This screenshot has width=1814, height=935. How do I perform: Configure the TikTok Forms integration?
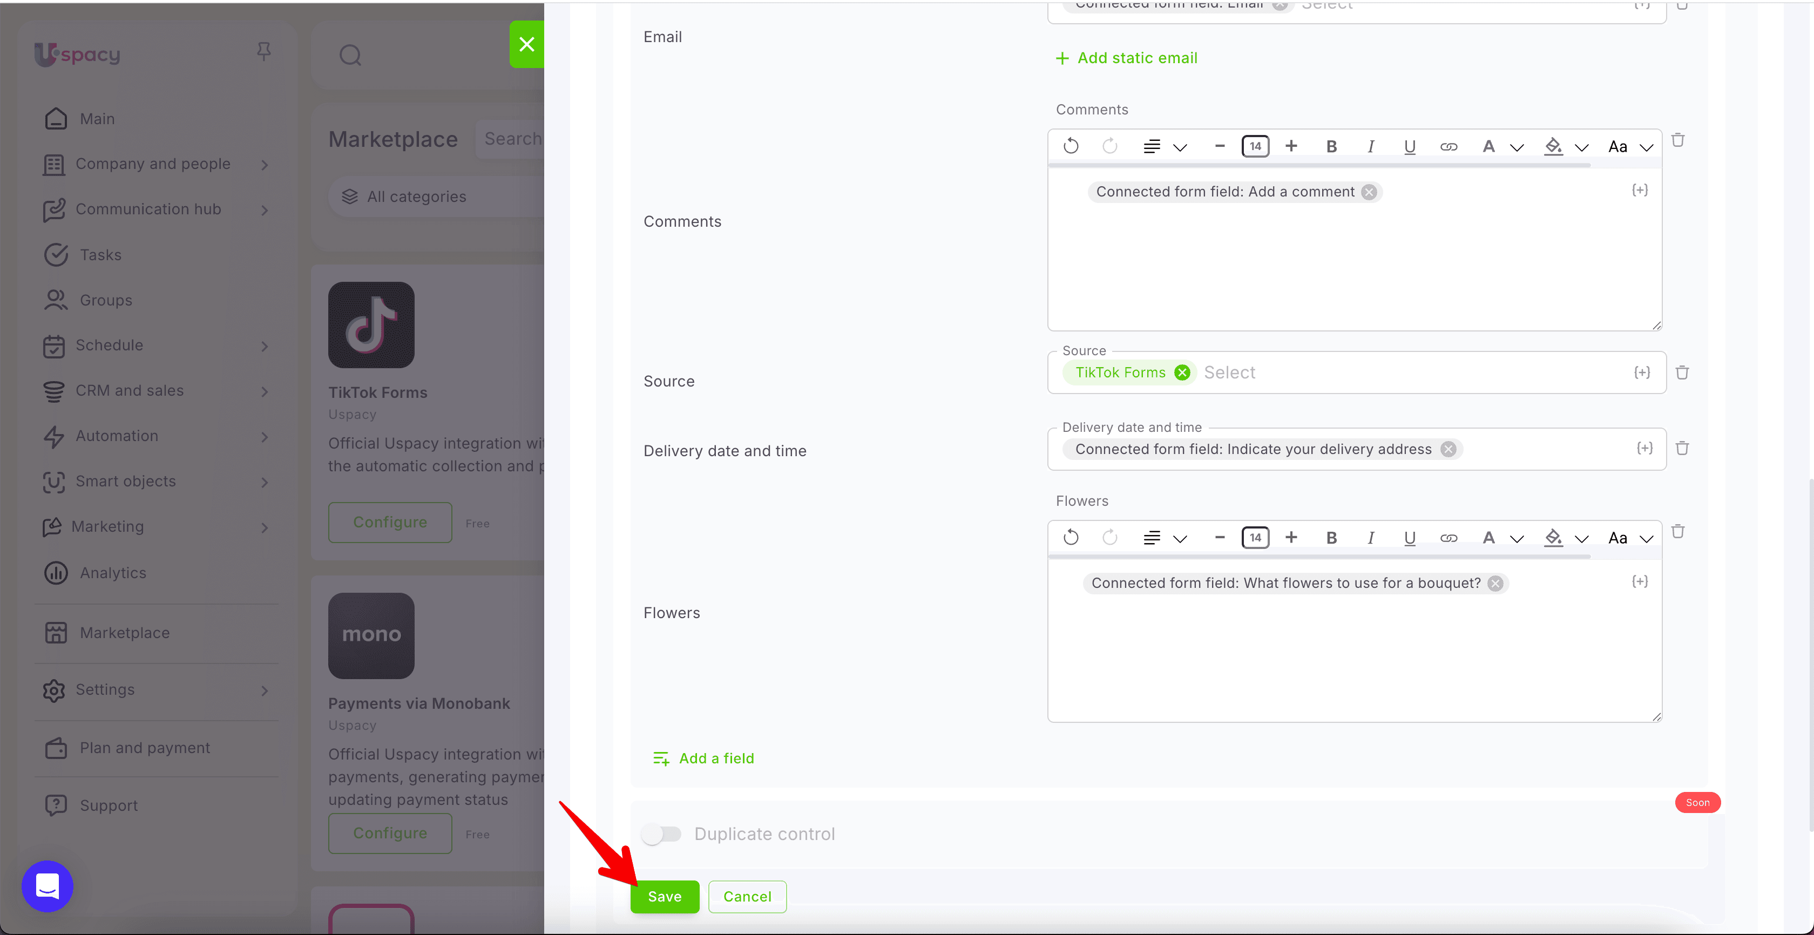389,521
